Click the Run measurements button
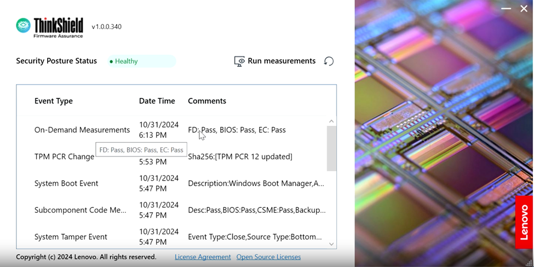Screen dimensions: 534x267 (275, 61)
